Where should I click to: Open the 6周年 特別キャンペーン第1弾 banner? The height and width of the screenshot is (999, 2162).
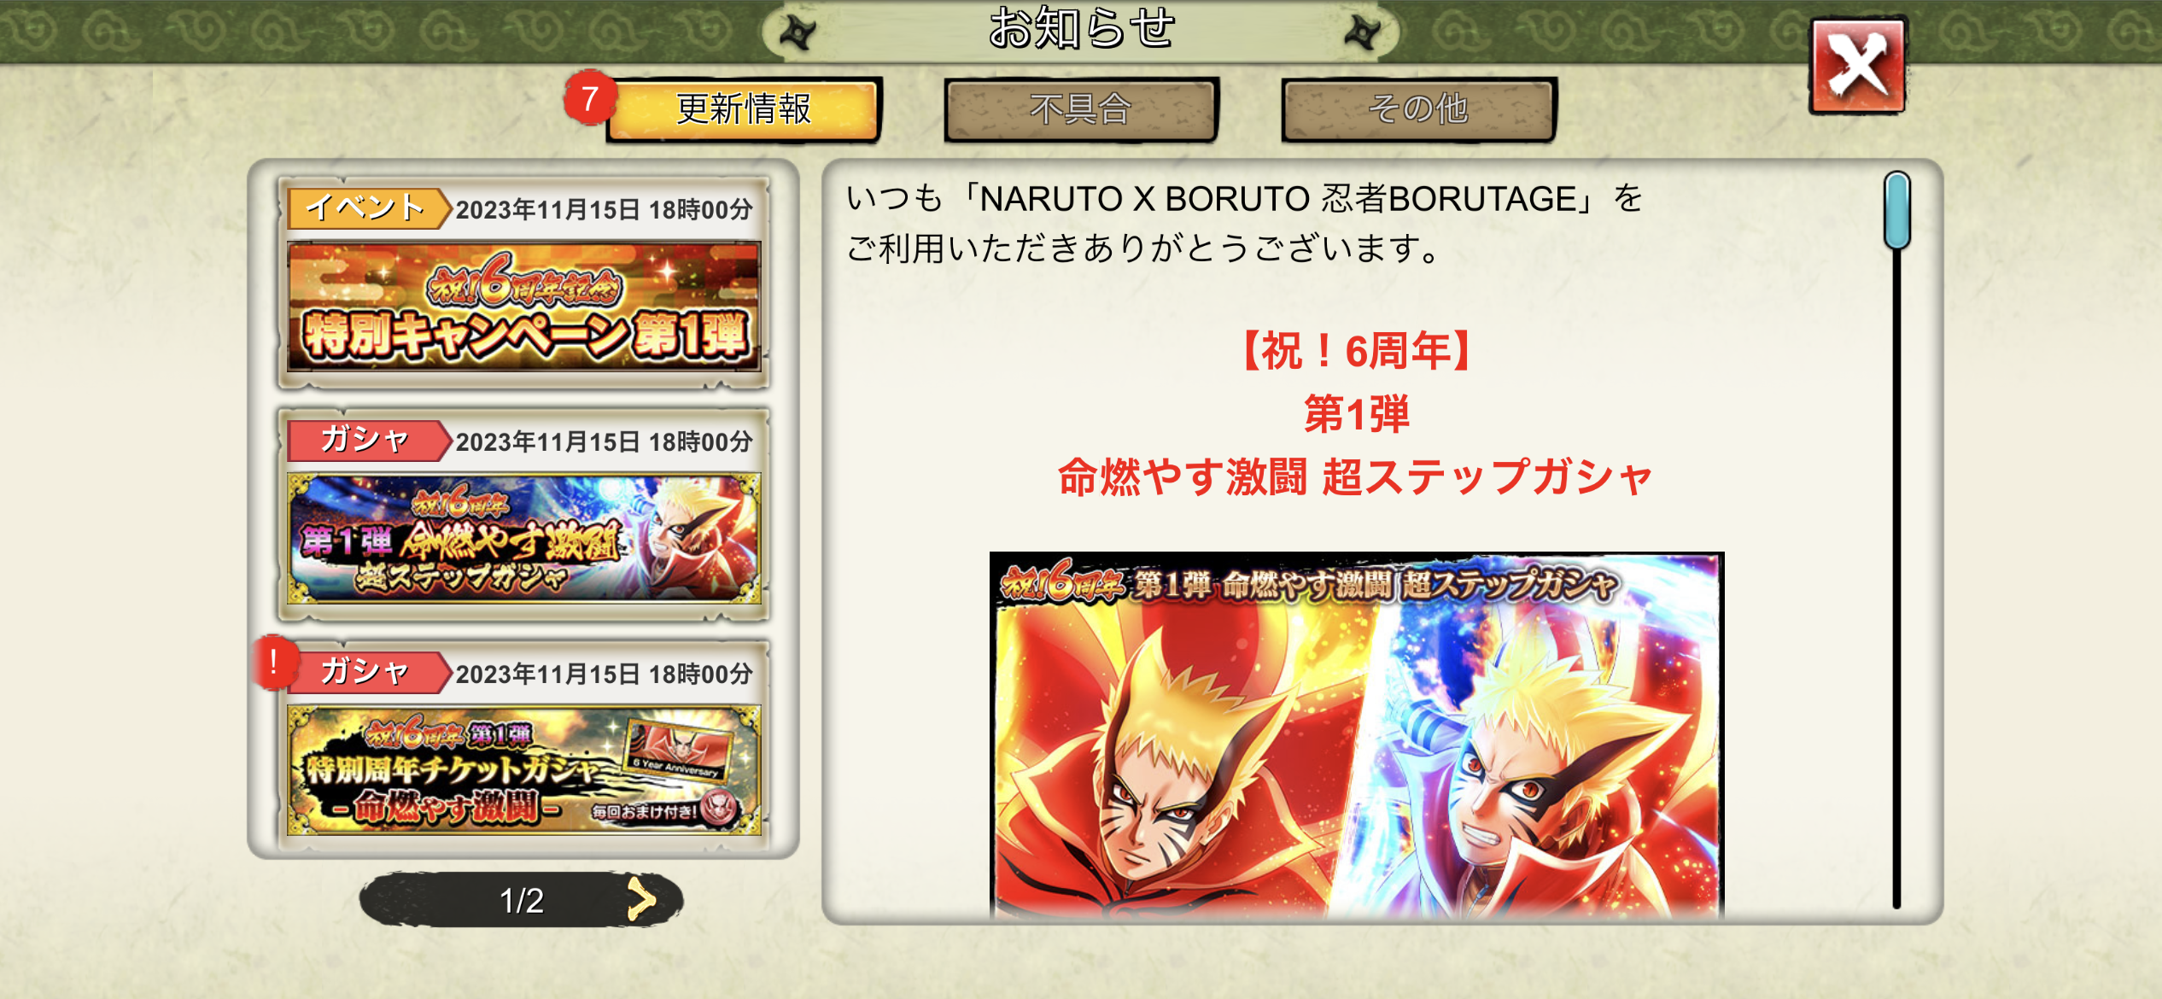click(524, 306)
